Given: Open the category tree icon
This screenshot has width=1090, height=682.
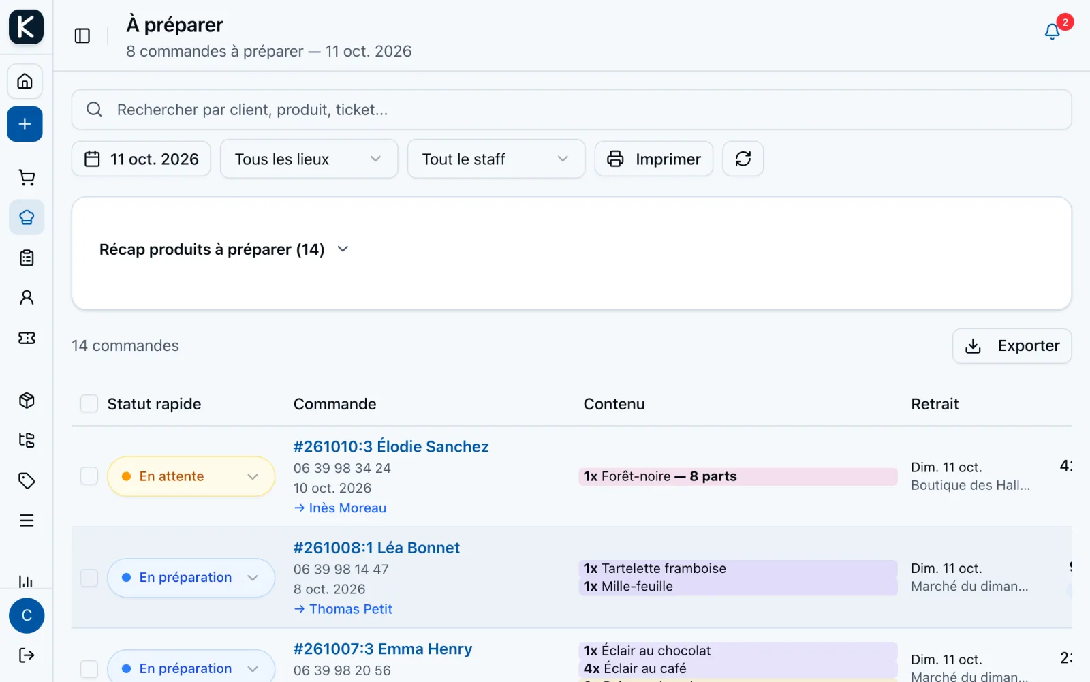Looking at the screenshot, I should tap(27, 440).
